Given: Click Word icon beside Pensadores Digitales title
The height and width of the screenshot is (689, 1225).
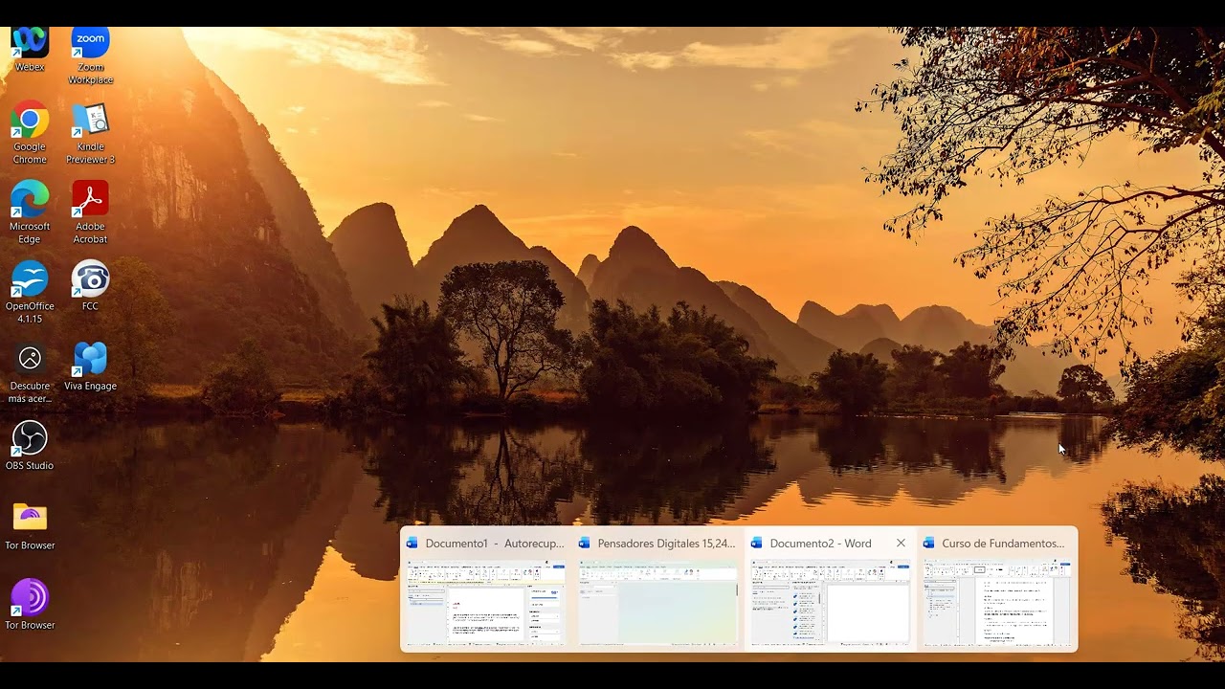Looking at the screenshot, I should (x=585, y=543).
